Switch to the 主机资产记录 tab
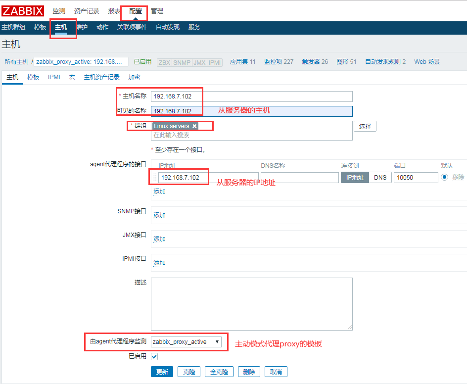The width and height of the screenshot is (467, 384). [x=101, y=77]
